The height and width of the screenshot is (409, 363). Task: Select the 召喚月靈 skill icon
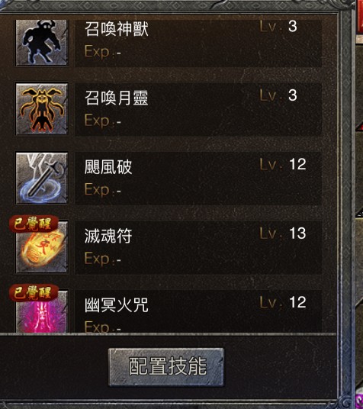click(x=42, y=109)
